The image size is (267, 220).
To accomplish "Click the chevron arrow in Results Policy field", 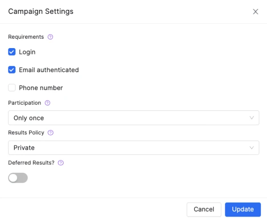I will 252,148.
